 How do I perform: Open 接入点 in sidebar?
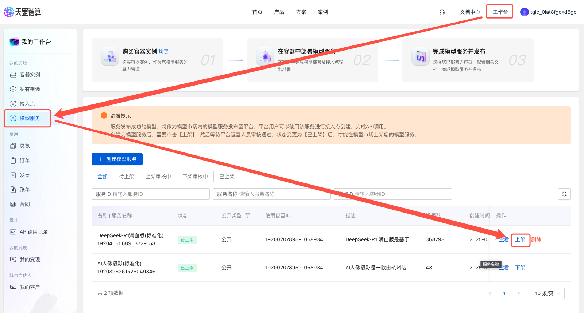point(27,104)
